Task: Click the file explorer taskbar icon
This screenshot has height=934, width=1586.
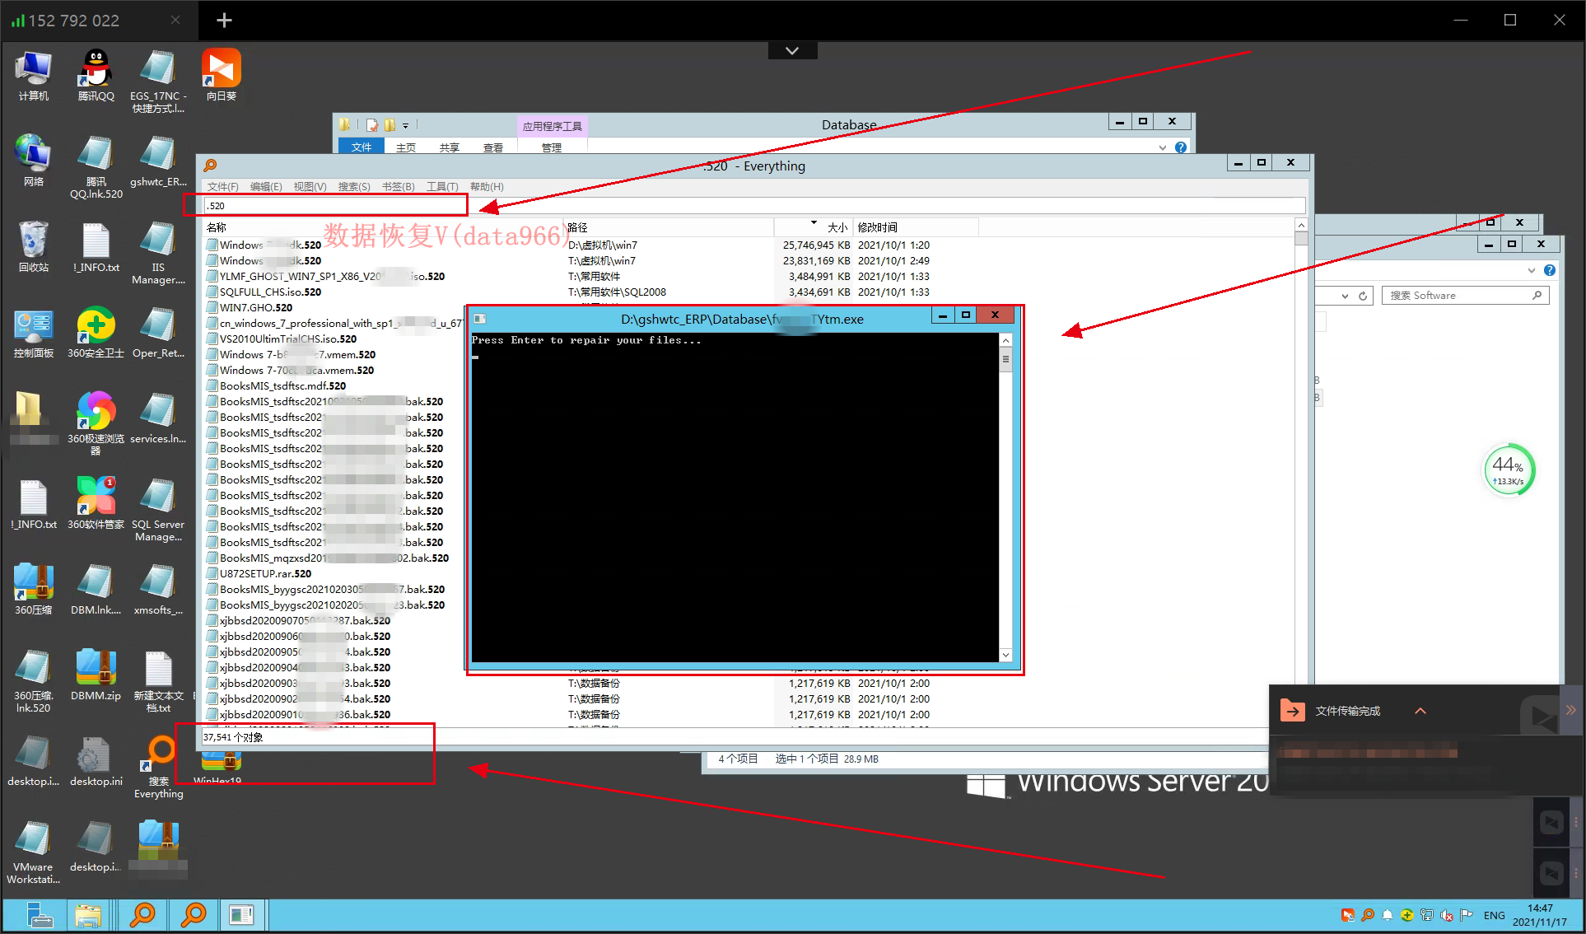Action: pyautogui.click(x=88, y=914)
